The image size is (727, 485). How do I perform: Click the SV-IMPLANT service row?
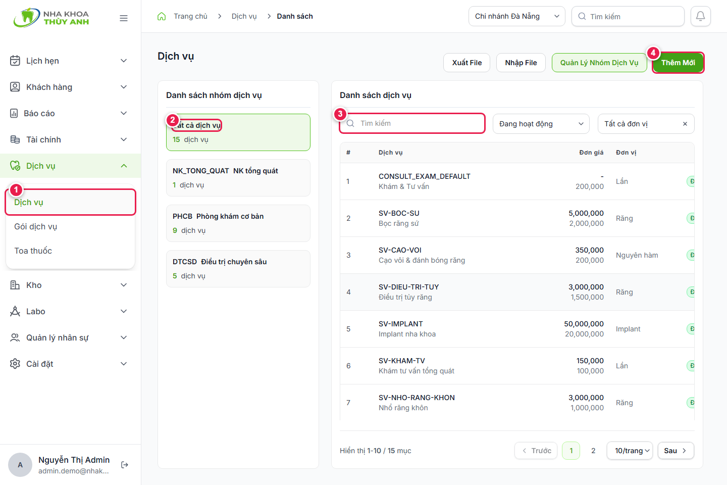point(517,329)
